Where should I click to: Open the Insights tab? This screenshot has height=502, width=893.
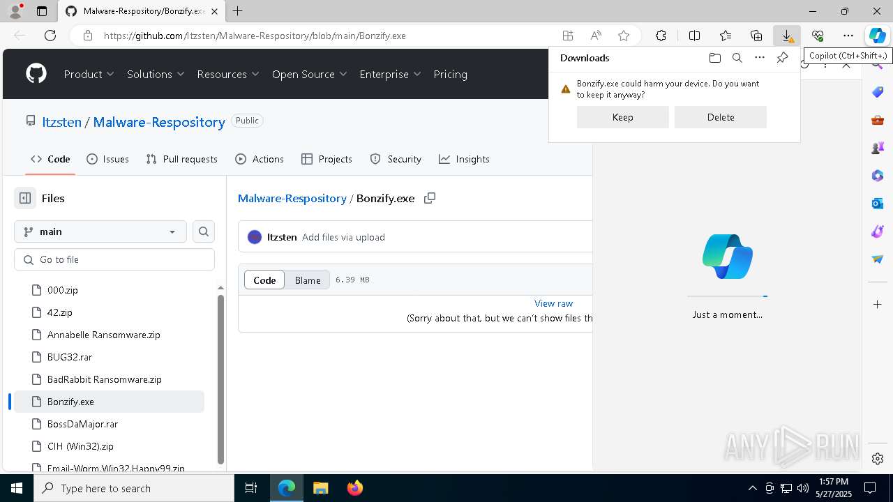[x=464, y=159]
